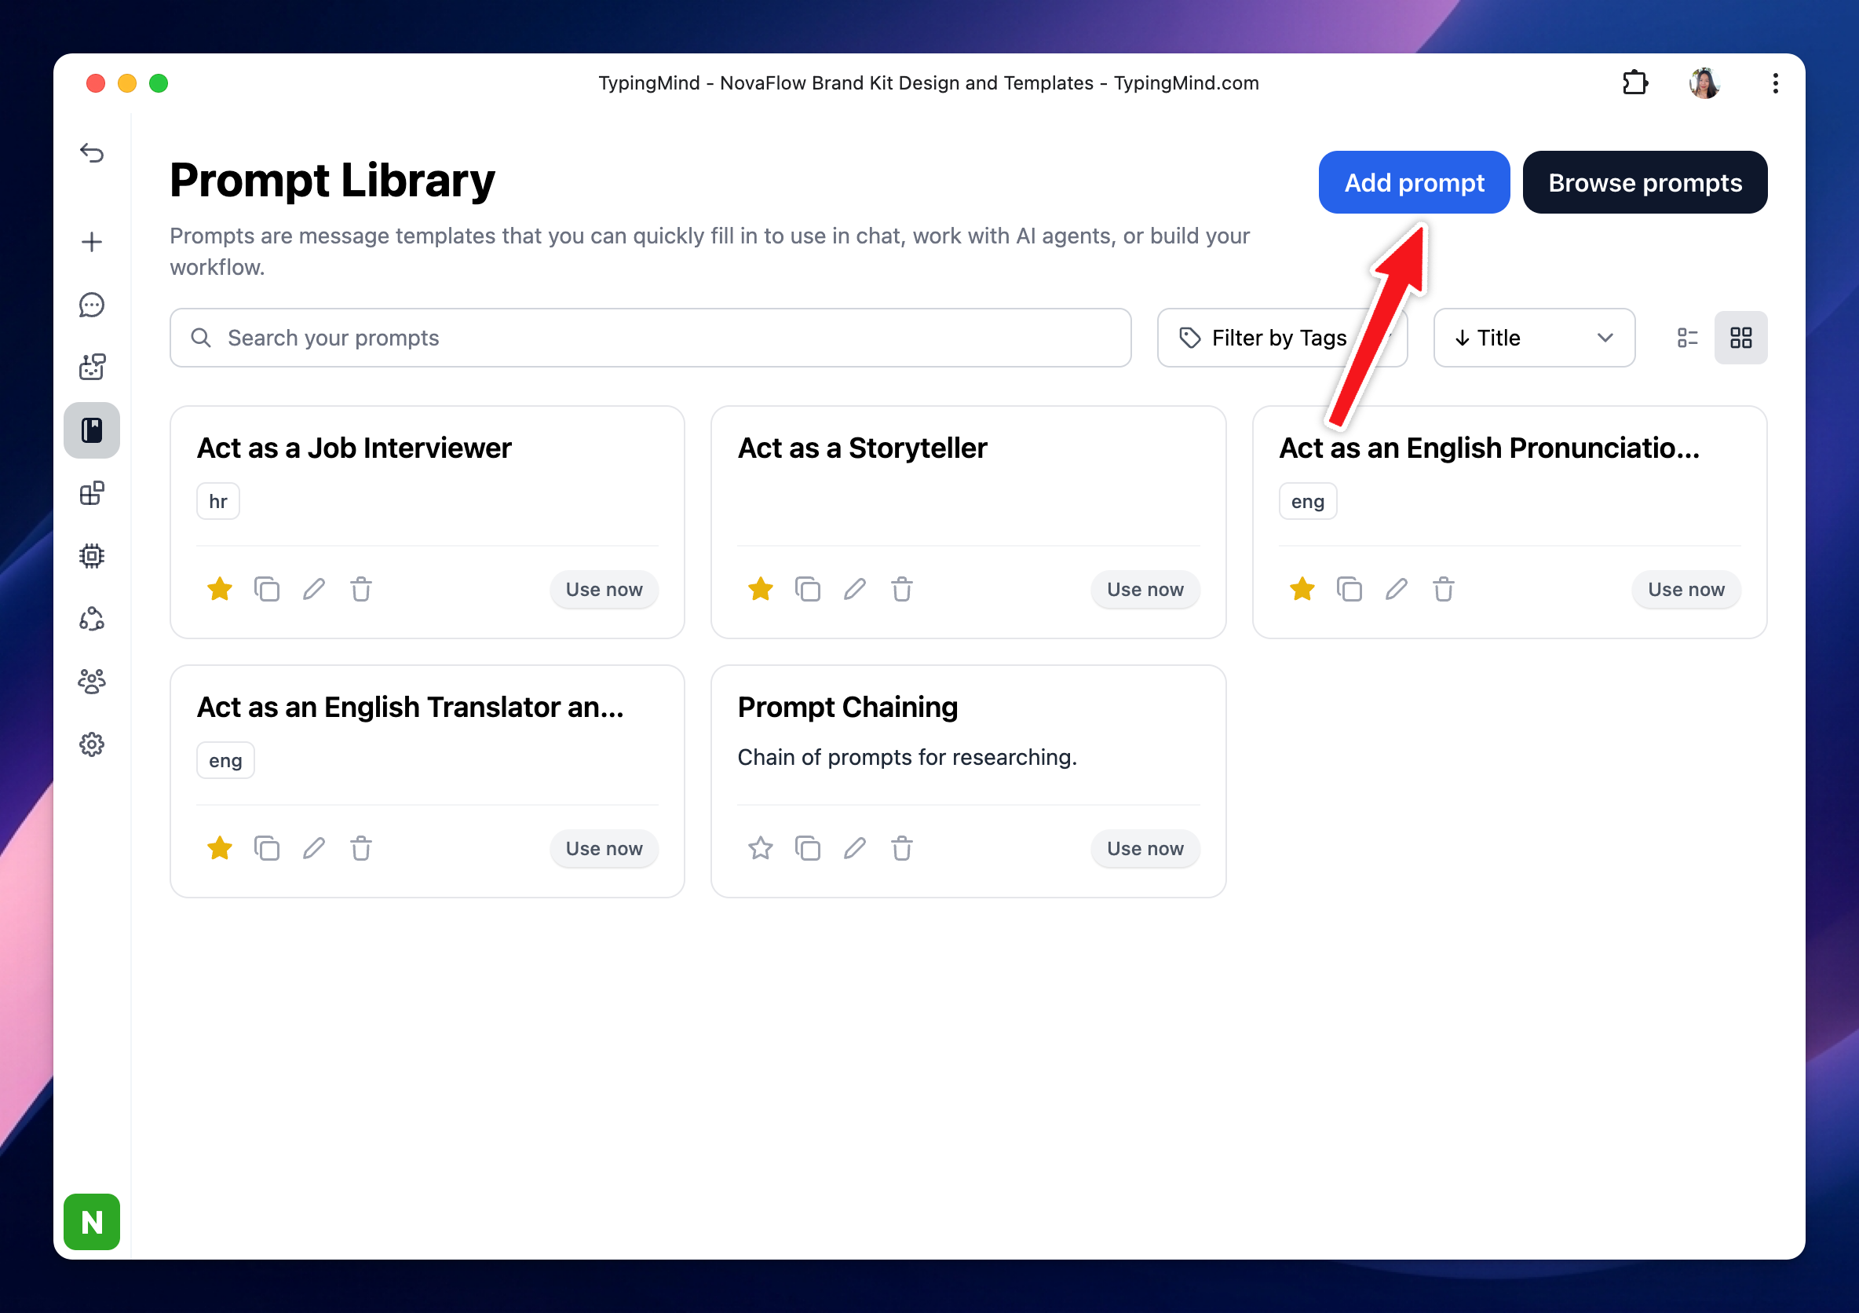Favorite the Prompt Chaining prompt

760,848
